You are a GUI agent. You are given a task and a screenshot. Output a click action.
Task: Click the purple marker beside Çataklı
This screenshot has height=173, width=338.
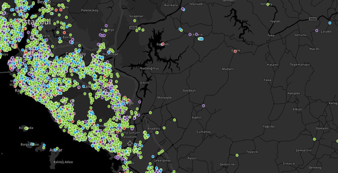(x=316, y=30)
